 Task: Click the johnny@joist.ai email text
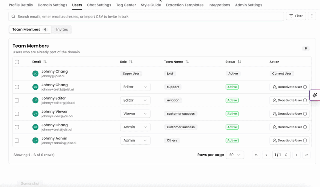53,76
